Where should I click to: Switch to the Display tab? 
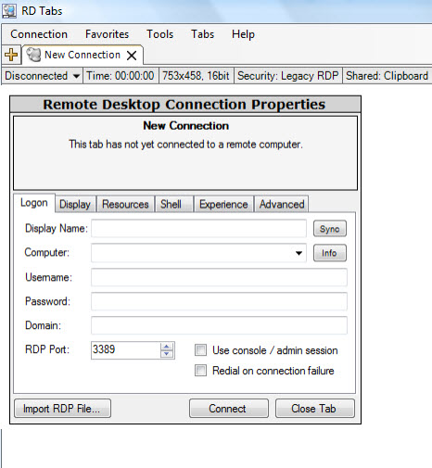[x=75, y=204]
